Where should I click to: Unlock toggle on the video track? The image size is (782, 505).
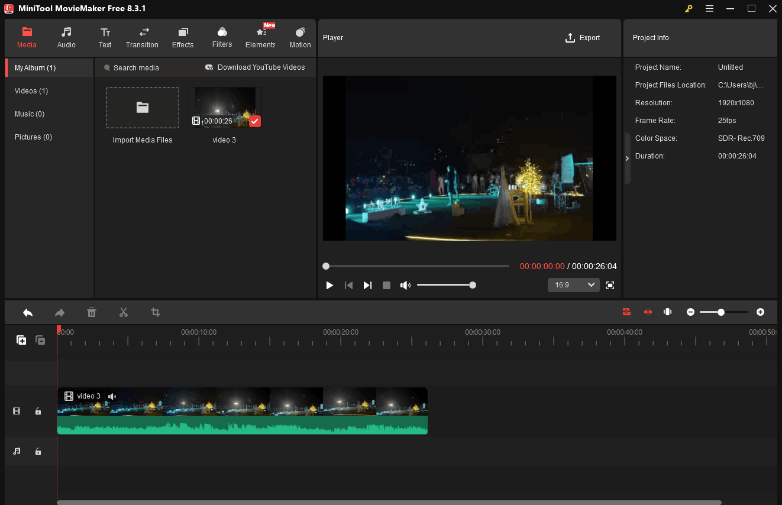coord(38,410)
